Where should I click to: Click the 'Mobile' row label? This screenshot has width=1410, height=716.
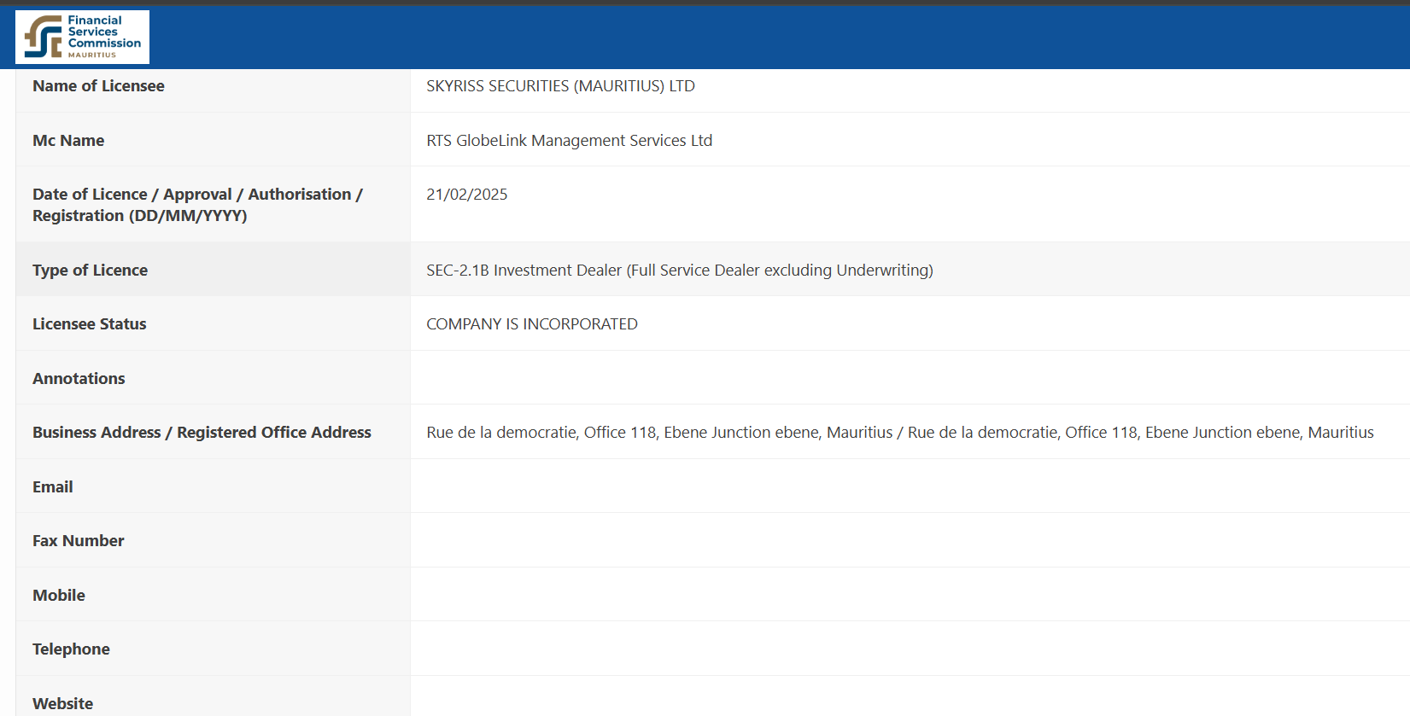point(58,596)
